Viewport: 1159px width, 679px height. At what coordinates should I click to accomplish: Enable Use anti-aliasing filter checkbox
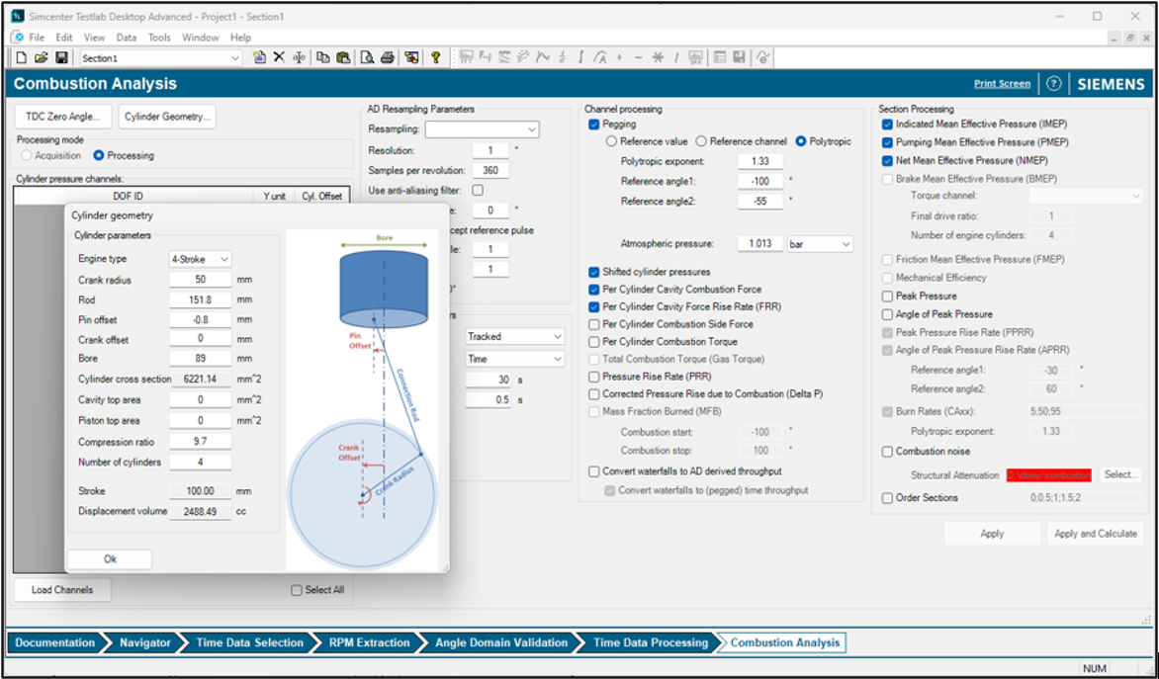478,191
